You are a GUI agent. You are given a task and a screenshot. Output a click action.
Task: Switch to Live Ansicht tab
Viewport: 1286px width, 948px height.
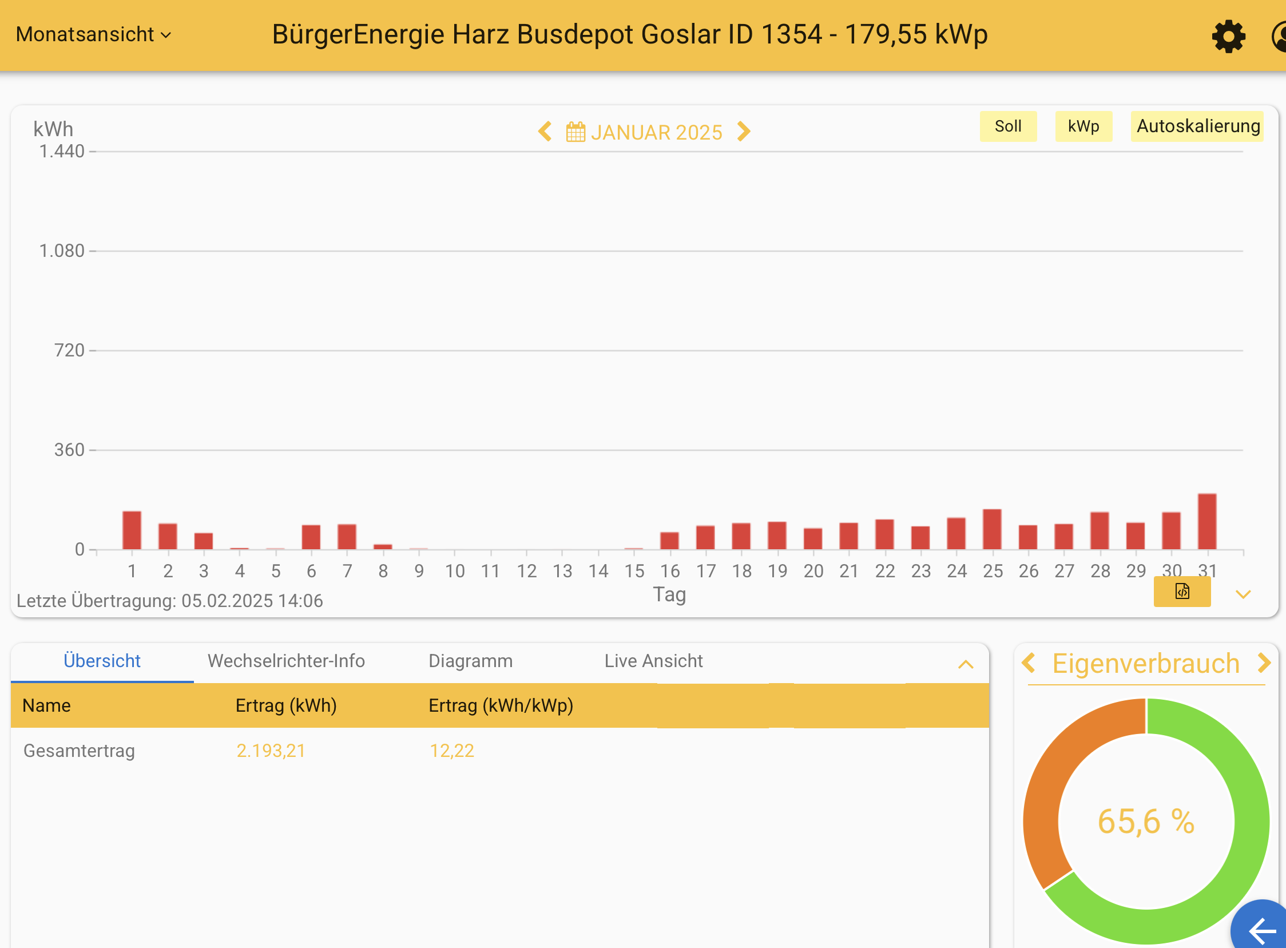pos(653,661)
